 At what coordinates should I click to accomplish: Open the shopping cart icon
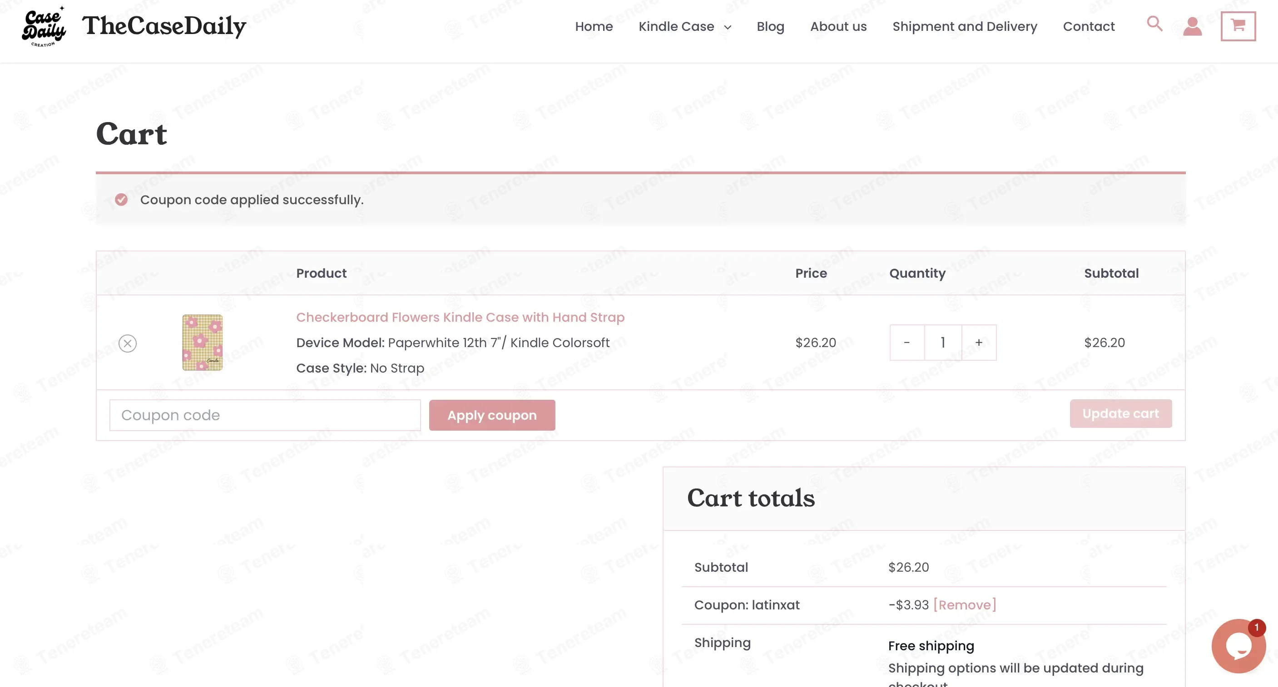point(1238,26)
